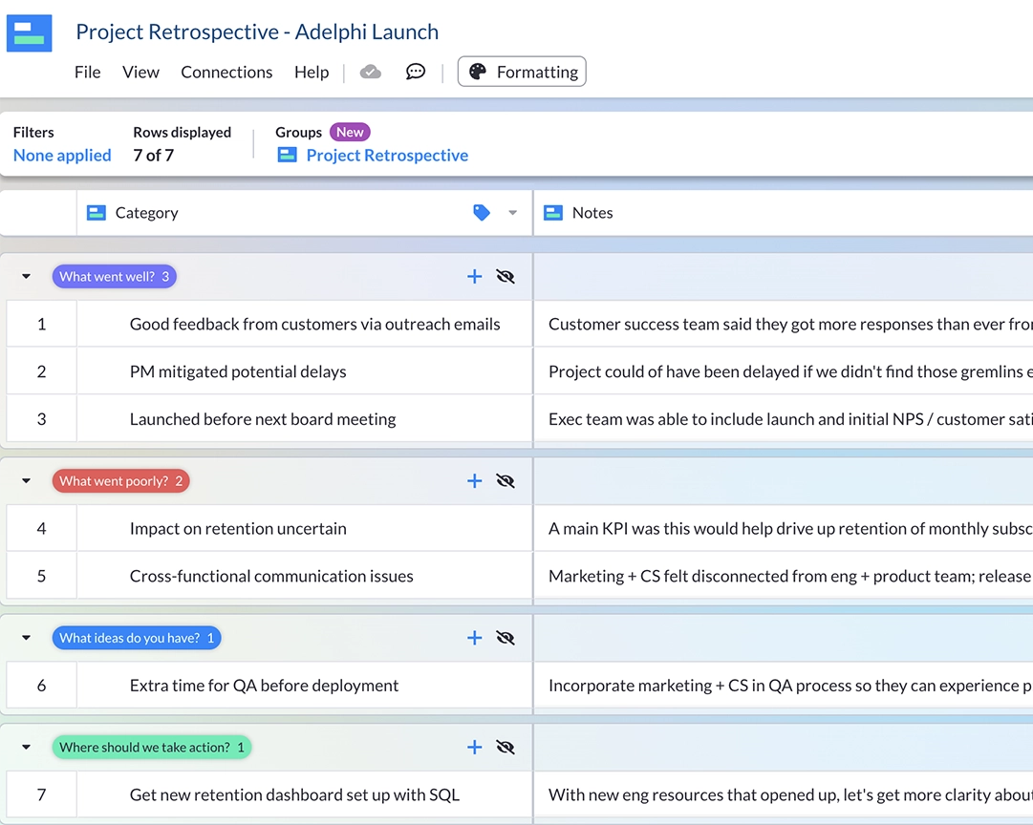Click the app logo icon next to the title
The width and height of the screenshot is (1033, 825).
(29, 32)
